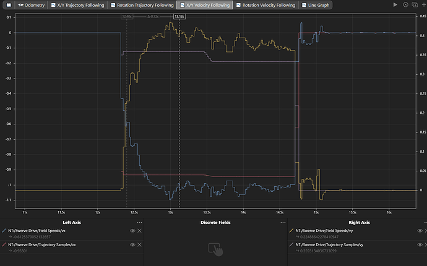Click the Discrete Fields header
This screenshot has height=266, width=427.
pos(215,223)
